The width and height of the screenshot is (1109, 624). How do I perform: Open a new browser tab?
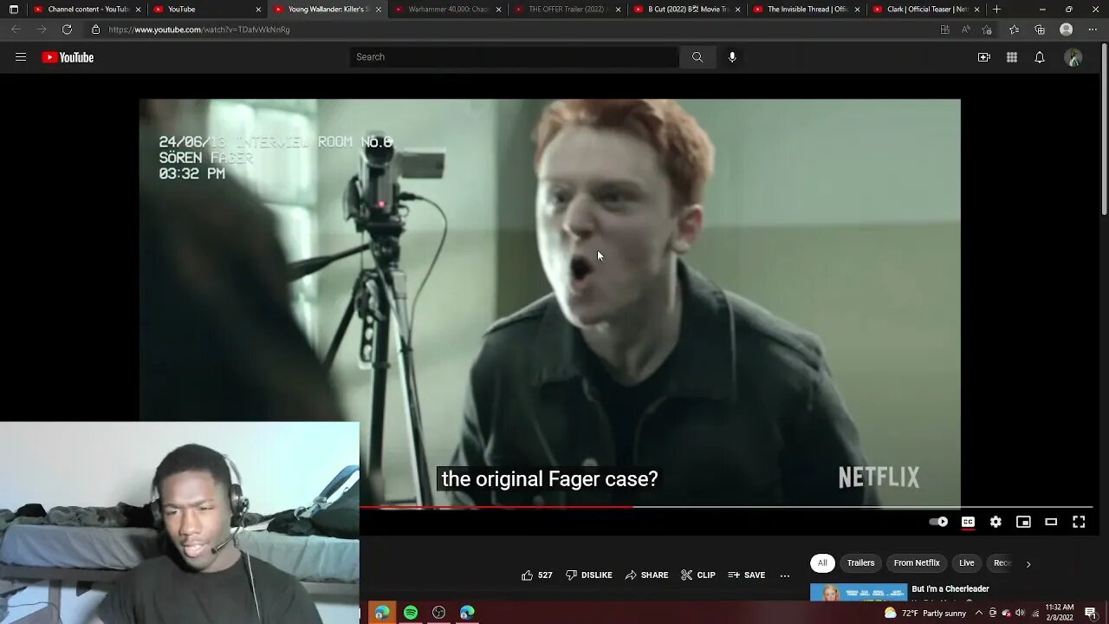coord(996,10)
